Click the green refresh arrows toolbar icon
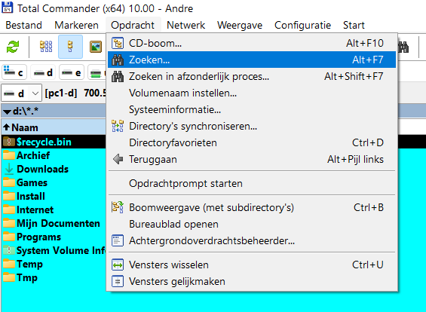The height and width of the screenshot is (312, 426). click(13, 47)
